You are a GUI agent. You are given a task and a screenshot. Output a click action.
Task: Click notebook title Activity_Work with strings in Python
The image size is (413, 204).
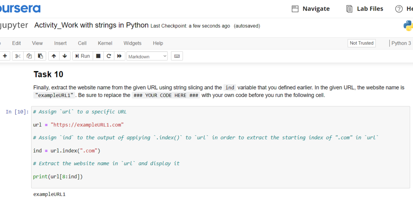(91, 25)
